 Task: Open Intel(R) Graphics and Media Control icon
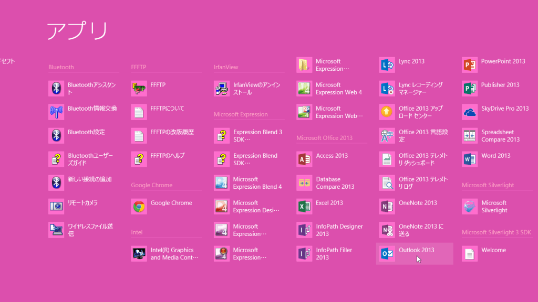(x=139, y=254)
